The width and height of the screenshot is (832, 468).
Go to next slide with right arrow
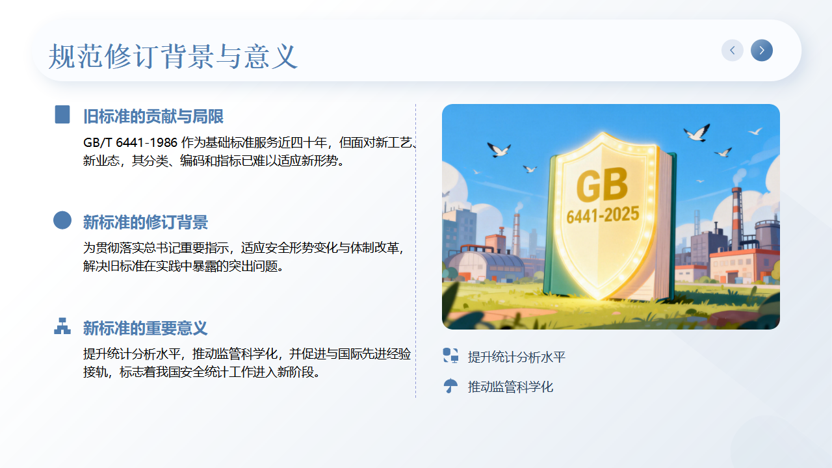[762, 50]
